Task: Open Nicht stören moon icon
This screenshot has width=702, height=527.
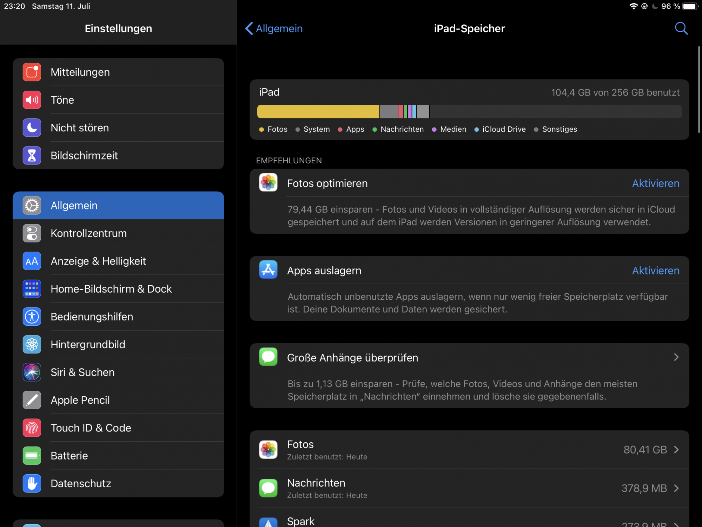Action: pos(32,128)
